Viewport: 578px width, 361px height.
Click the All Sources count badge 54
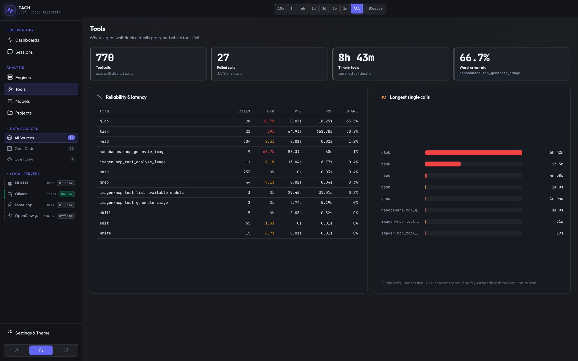(x=71, y=138)
